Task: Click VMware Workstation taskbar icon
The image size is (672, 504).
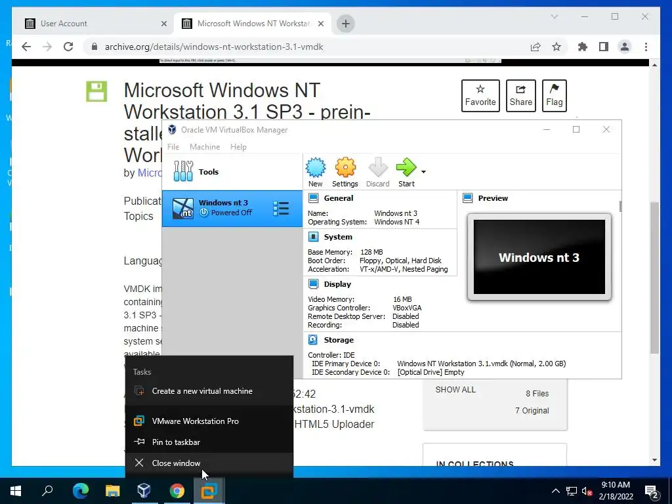Action: pyautogui.click(x=209, y=491)
